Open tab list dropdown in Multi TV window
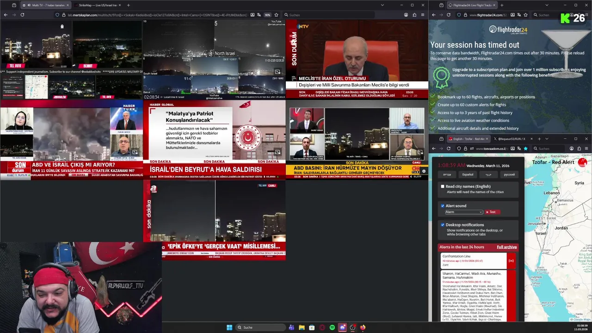Image resolution: width=592 pixels, height=333 pixels. 382,5
